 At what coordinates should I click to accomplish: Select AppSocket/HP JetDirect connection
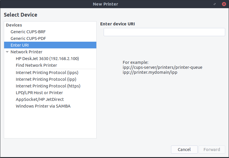click(x=40, y=99)
